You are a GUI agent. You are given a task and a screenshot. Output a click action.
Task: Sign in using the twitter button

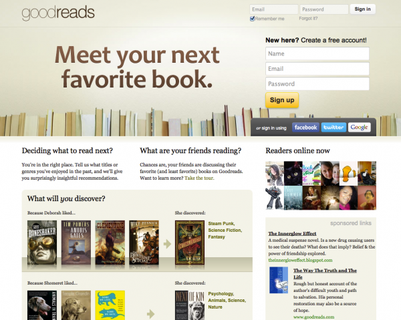[x=333, y=128]
